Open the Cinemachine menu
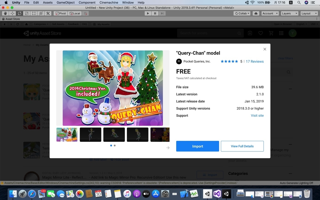Image resolution: width=320 pixels, height=200 pixels. (109, 2)
